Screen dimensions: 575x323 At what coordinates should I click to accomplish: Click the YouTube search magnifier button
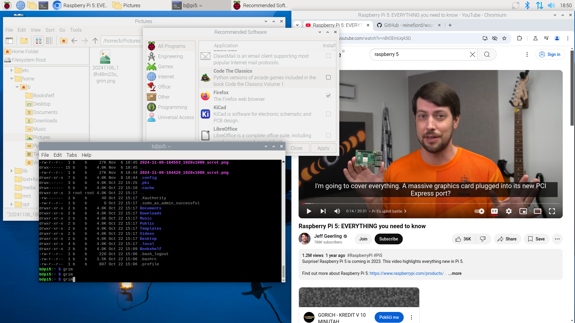tap(487, 54)
